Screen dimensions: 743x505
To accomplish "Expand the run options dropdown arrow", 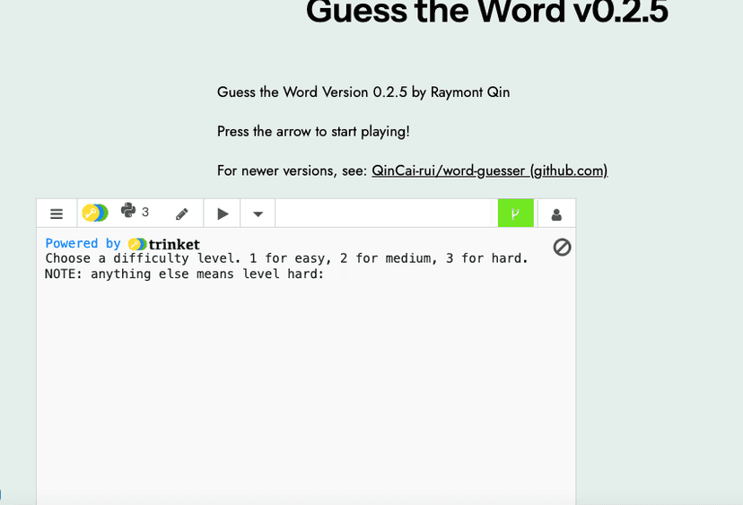I will (258, 213).
